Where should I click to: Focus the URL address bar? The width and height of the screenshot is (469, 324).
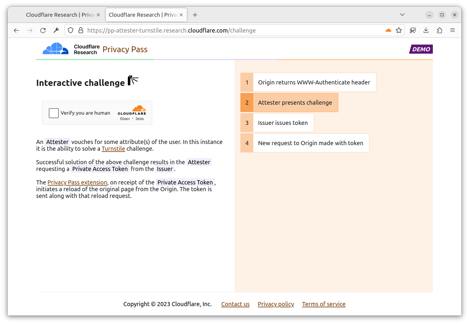tap(235, 30)
